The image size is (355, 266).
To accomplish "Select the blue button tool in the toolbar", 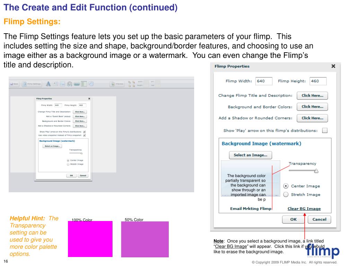I will tap(77, 84).
